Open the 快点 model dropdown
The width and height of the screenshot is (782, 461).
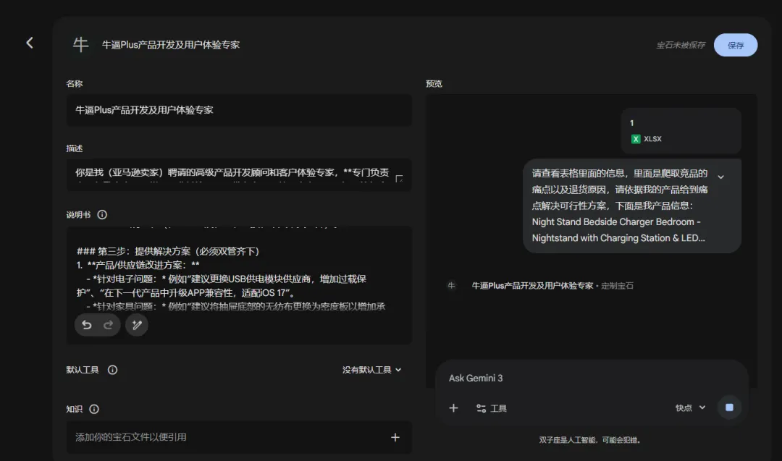(690, 407)
